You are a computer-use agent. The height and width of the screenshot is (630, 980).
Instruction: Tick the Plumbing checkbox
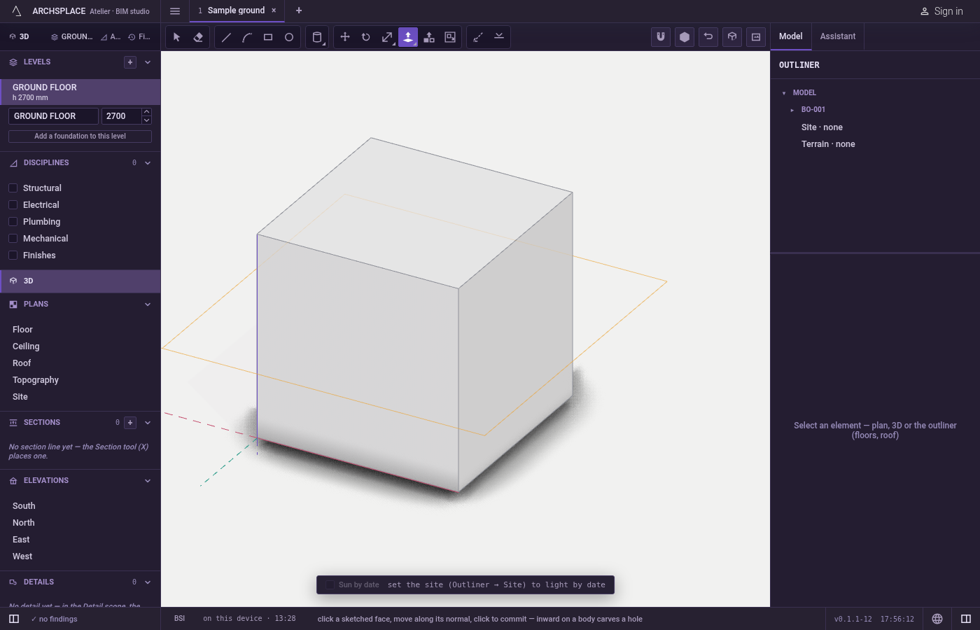coord(13,222)
